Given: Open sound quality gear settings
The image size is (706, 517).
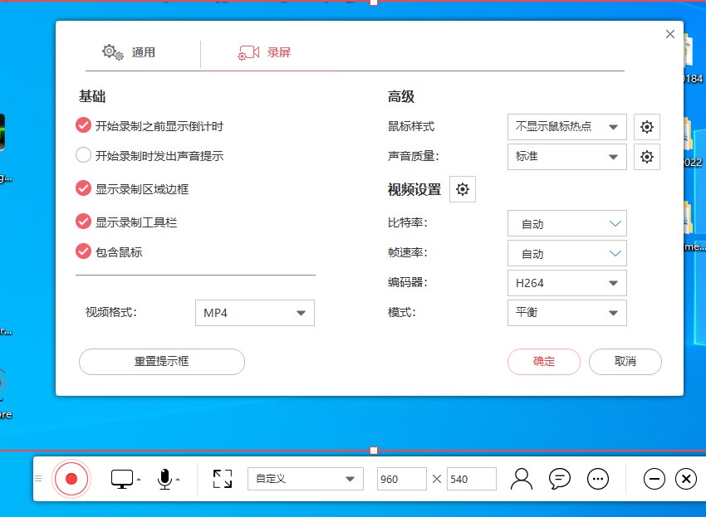Looking at the screenshot, I should (x=647, y=156).
